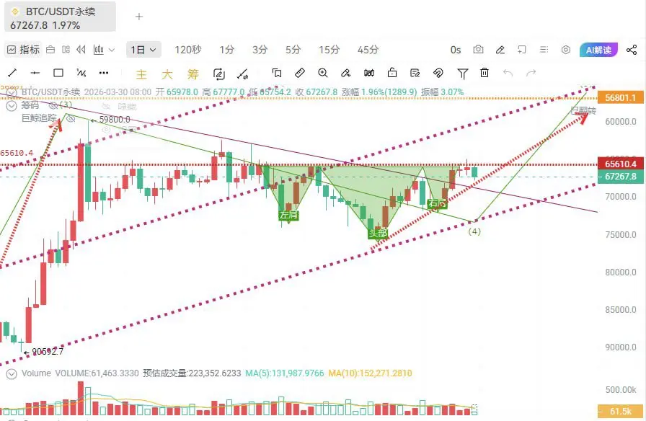Viewport: 646px width, 421px height.
Task: Click the 头部 pattern label
Action: point(378,234)
